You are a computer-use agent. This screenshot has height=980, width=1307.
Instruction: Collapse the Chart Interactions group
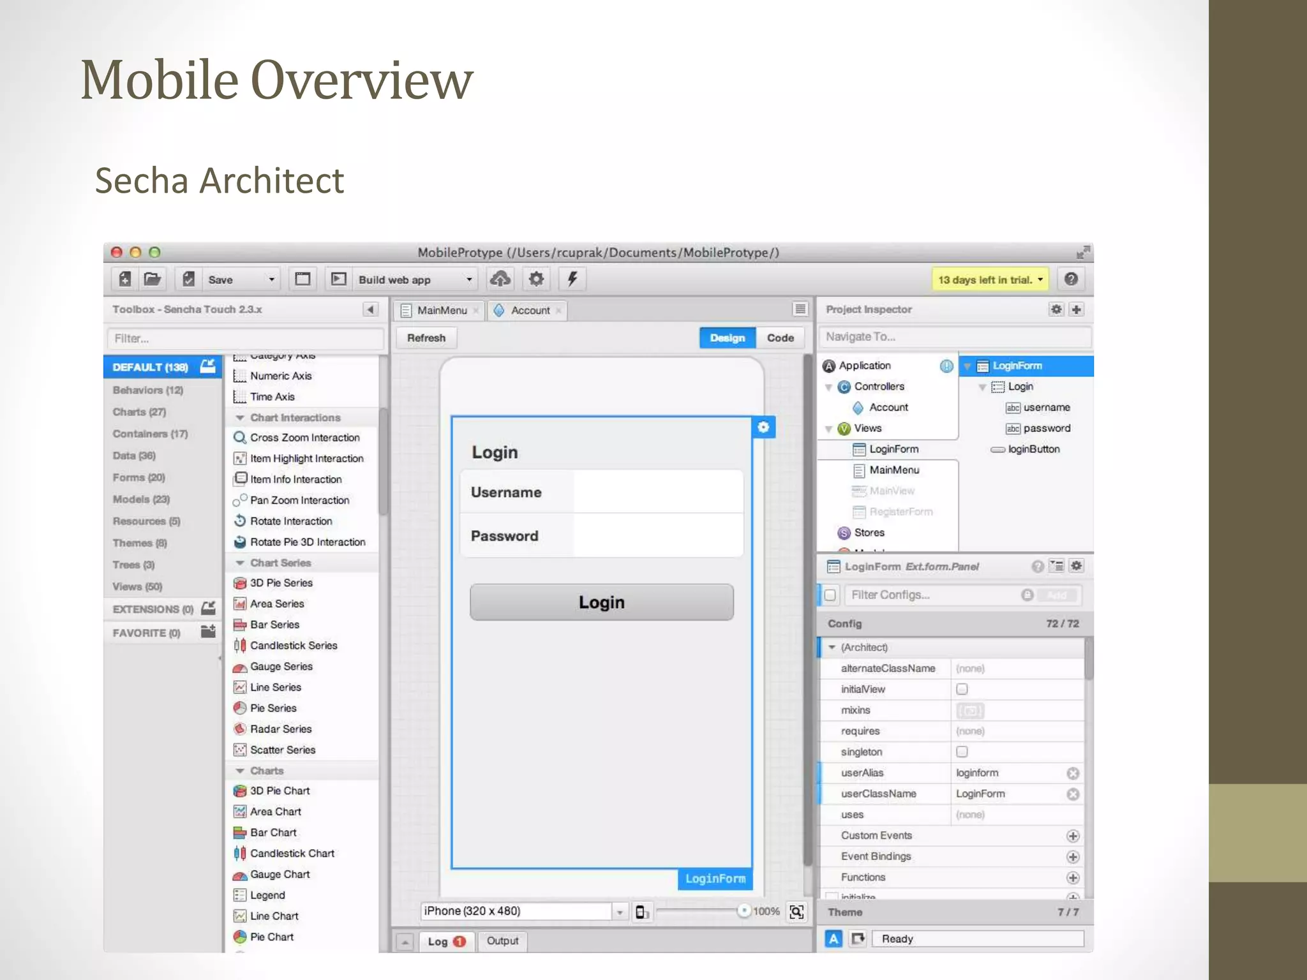click(x=240, y=418)
